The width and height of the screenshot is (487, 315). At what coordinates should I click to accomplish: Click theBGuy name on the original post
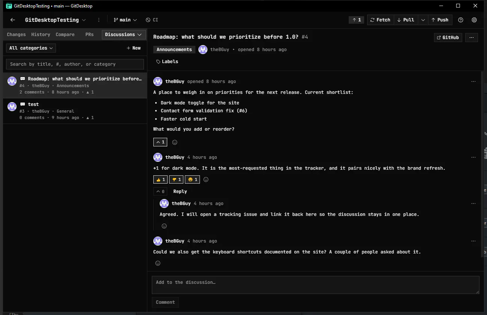[175, 81]
